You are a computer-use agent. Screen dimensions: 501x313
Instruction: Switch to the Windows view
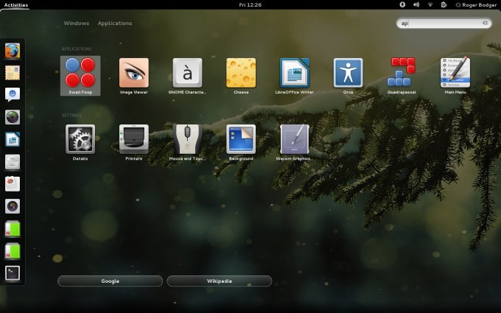point(77,23)
